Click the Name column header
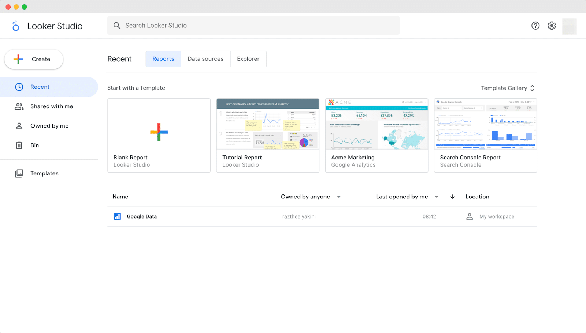The image size is (586, 333). (120, 197)
